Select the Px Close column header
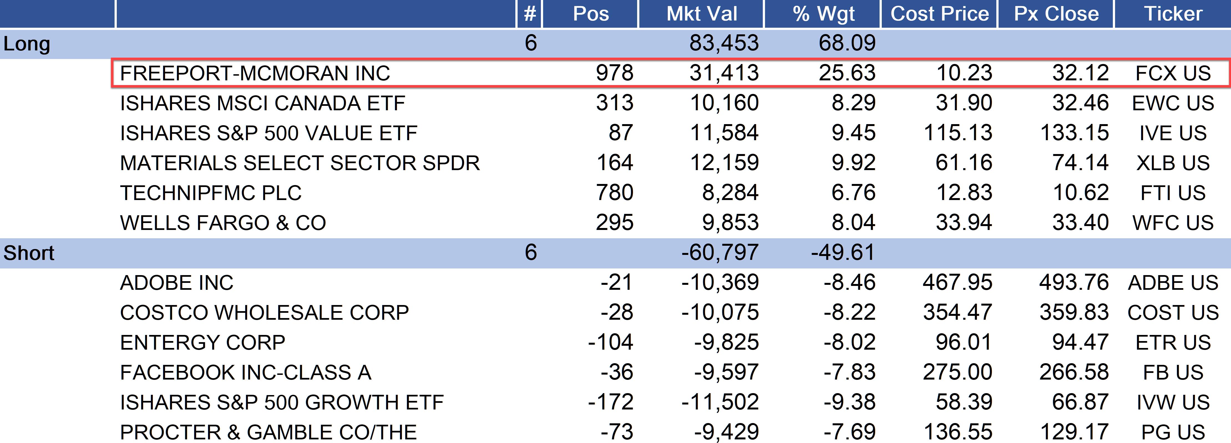The width and height of the screenshot is (1231, 443). tap(1056, 14)
